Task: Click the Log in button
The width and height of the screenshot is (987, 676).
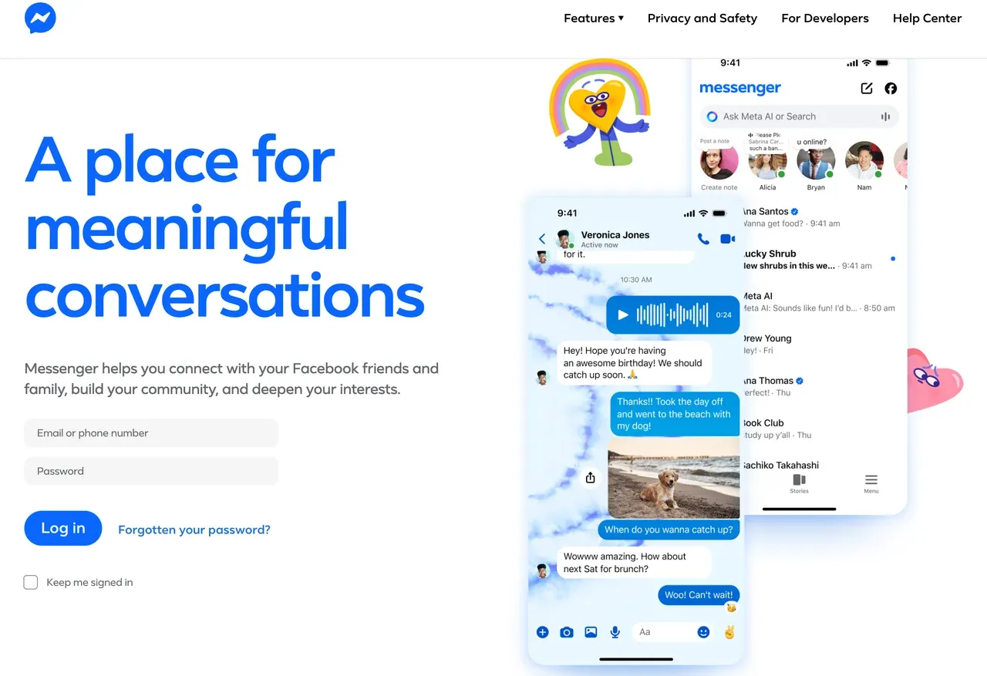Action: coord(63,528)
